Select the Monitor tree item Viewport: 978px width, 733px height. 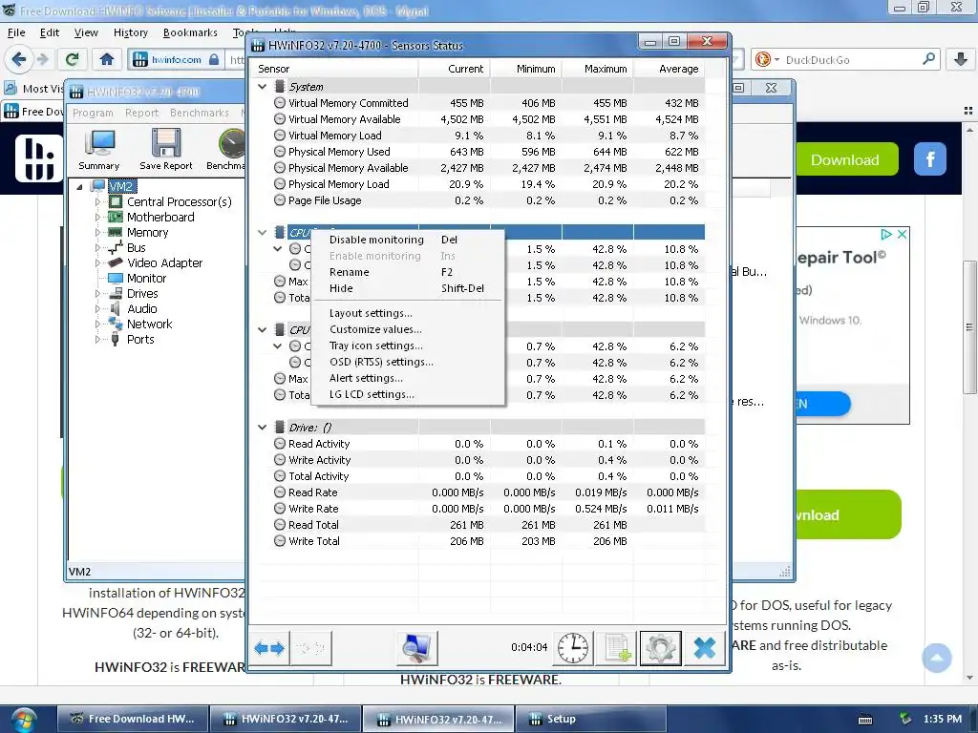pyautogui.click(x=146, y=278)
